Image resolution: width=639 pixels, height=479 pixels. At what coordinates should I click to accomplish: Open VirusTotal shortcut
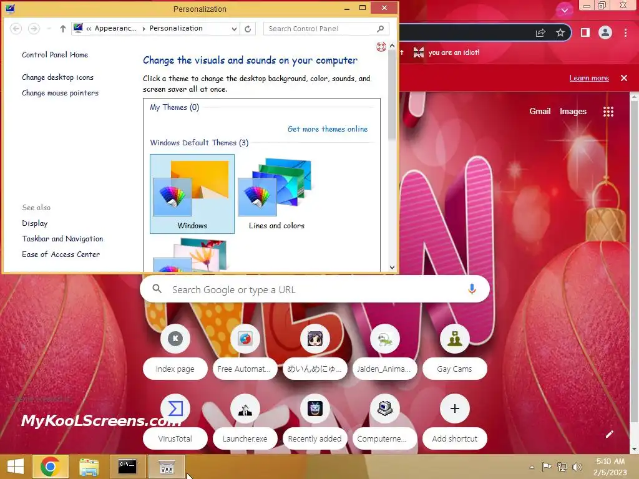point(175,422)
